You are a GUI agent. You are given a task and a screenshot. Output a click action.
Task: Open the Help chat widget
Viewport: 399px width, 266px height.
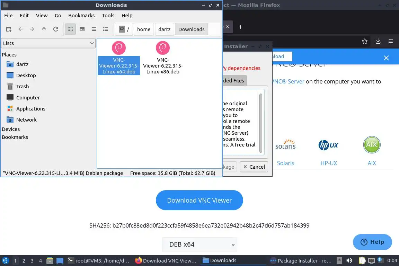click(372, 242)
